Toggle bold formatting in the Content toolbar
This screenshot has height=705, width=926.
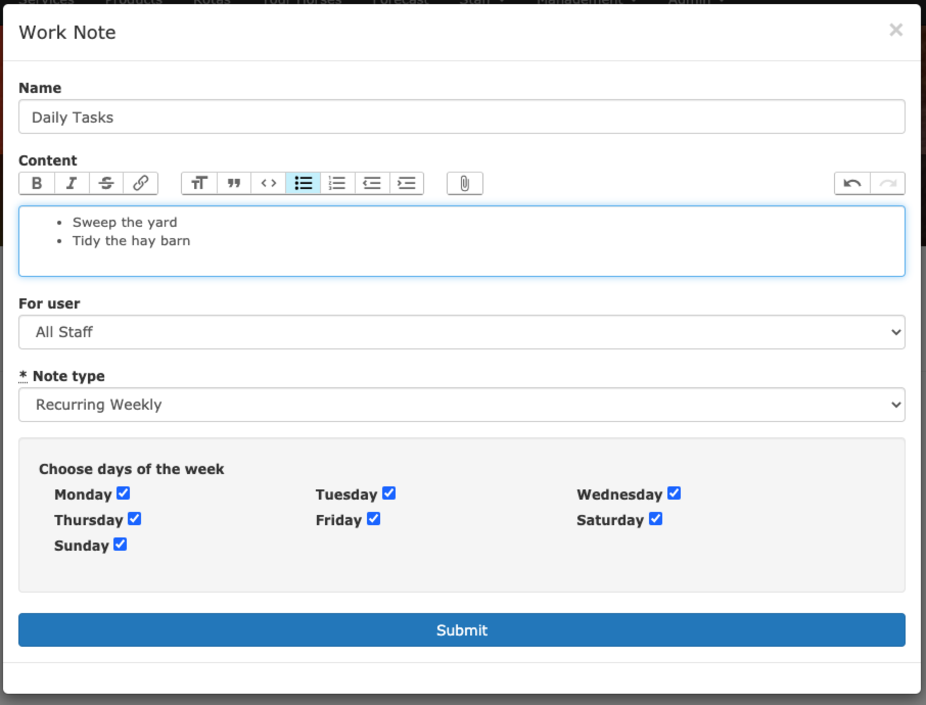coord(37,183)
